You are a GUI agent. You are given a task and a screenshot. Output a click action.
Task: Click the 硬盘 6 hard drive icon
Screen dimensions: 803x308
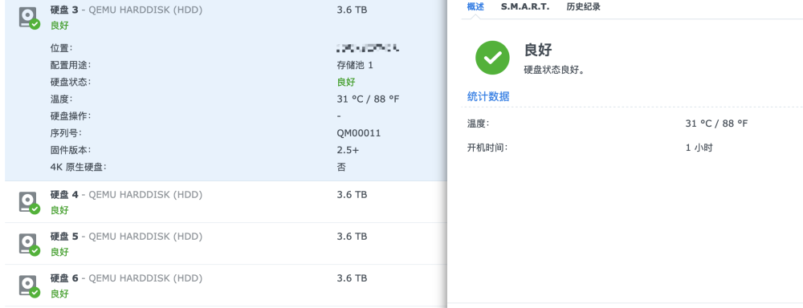(29, 286)
